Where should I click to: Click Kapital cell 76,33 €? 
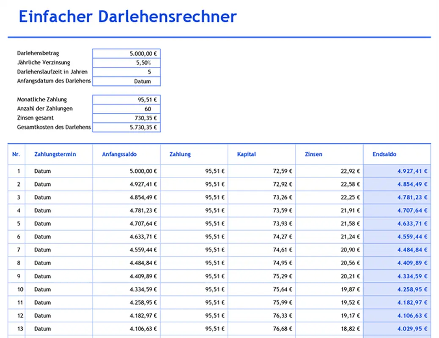coord(262,316)
